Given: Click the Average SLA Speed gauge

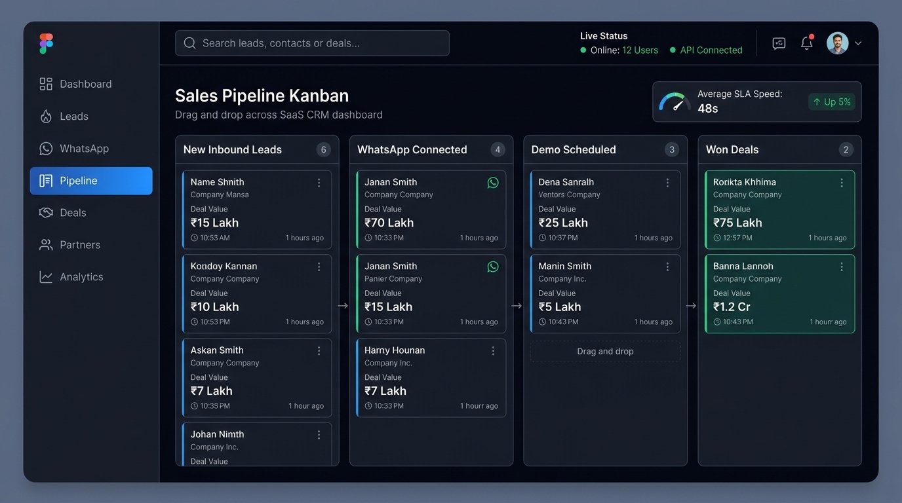Looking at the screenshot, I should click(675, 102).
